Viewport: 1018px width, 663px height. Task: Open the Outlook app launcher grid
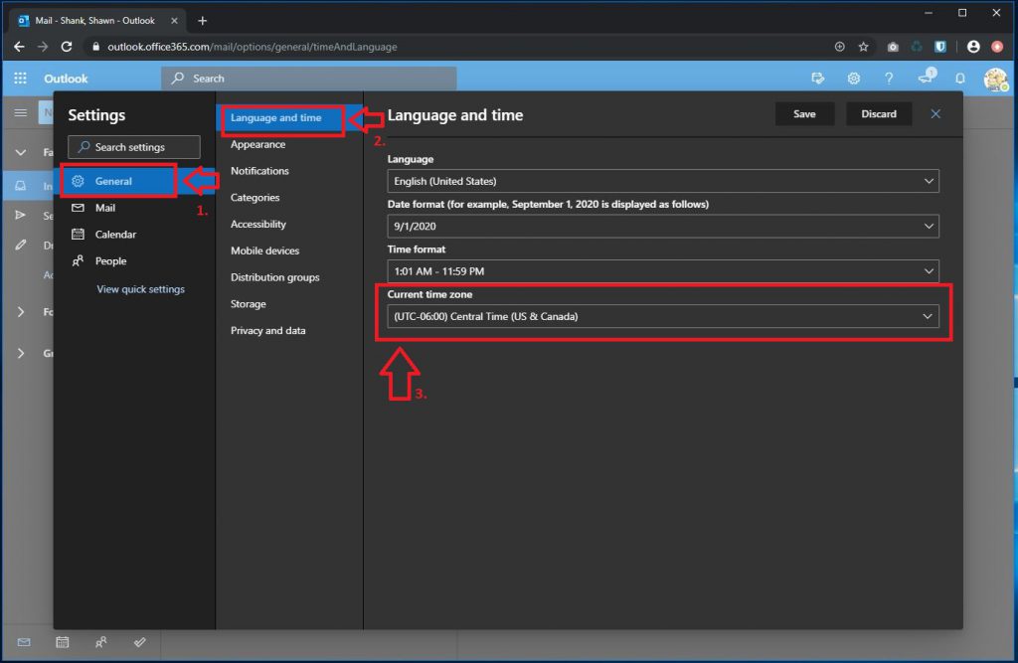tap(20, 79)
